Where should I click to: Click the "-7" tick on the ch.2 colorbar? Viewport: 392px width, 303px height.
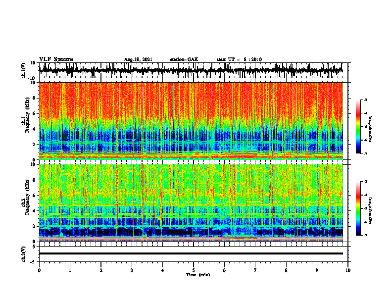[x=365, y=235]
